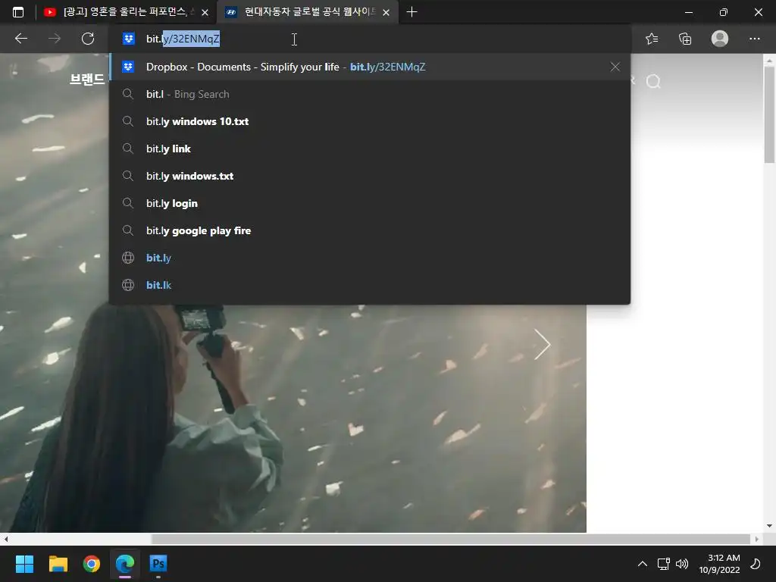Screen dimensions: 776x582
Task: Go to the bit.lk site suggestion
Action: 370,285
